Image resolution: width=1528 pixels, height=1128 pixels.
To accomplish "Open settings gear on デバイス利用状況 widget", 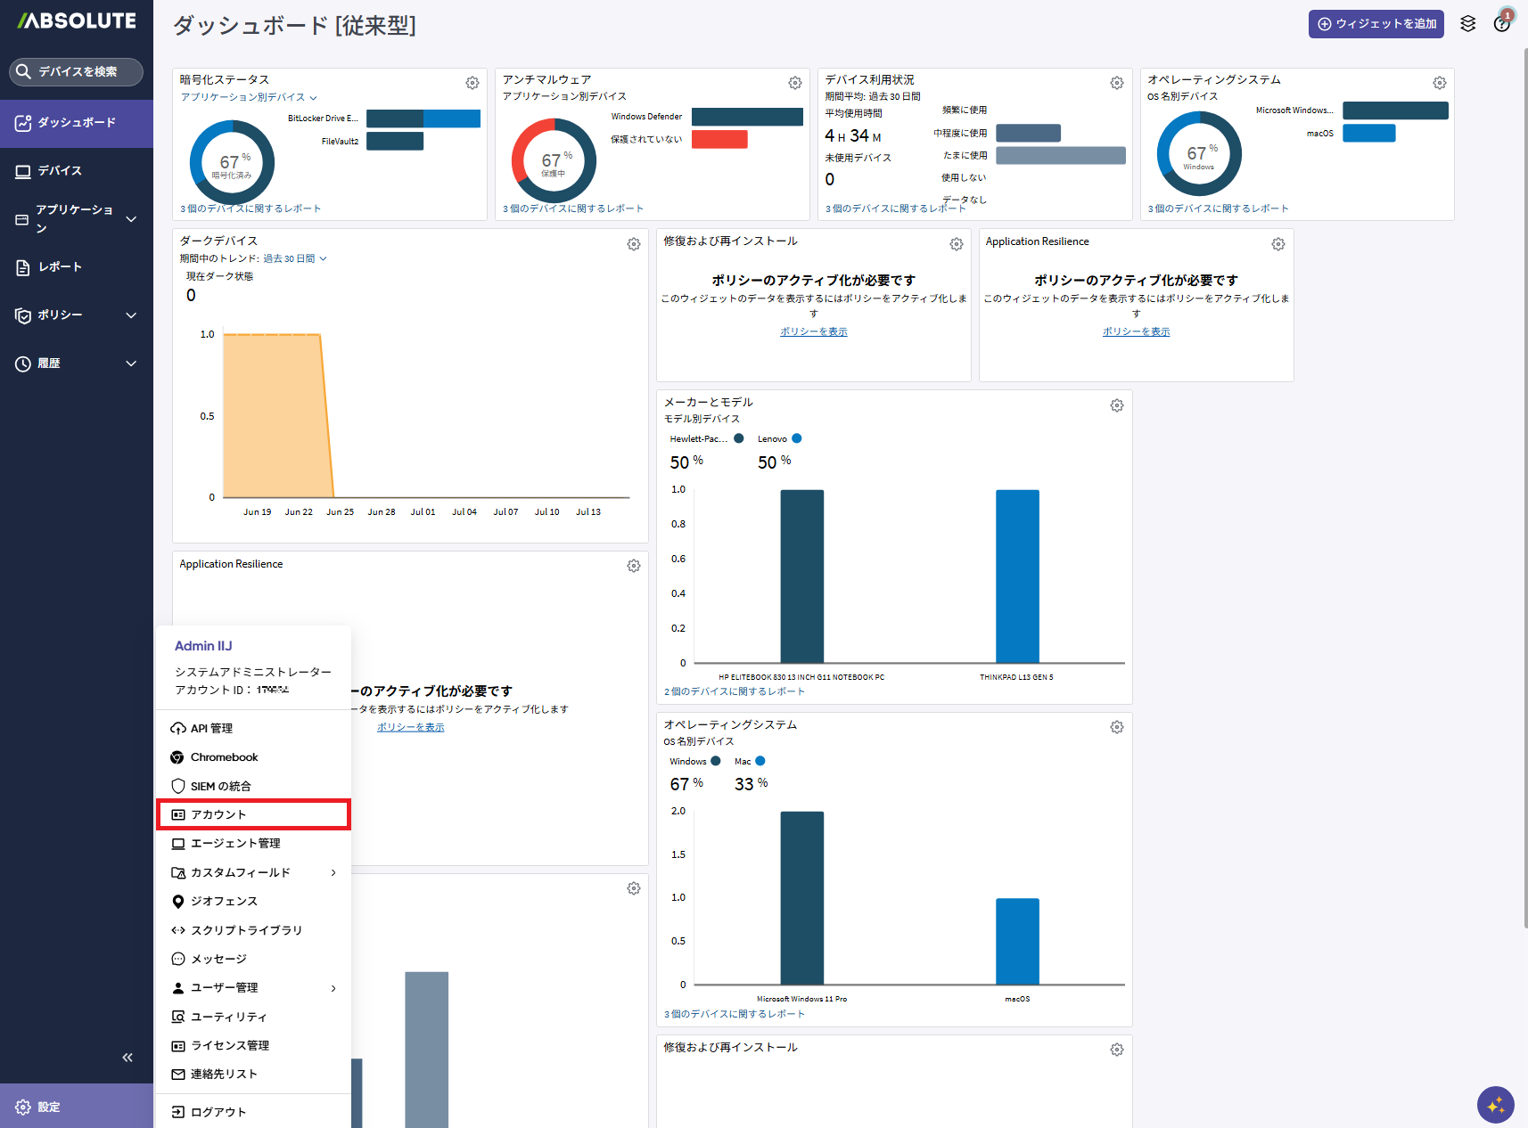I will [1117, 83].
